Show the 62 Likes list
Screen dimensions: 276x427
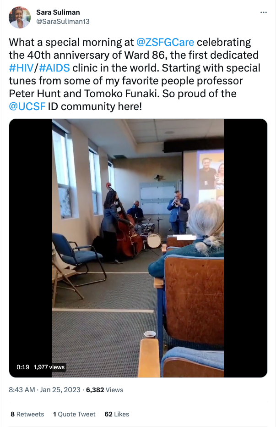117,414
